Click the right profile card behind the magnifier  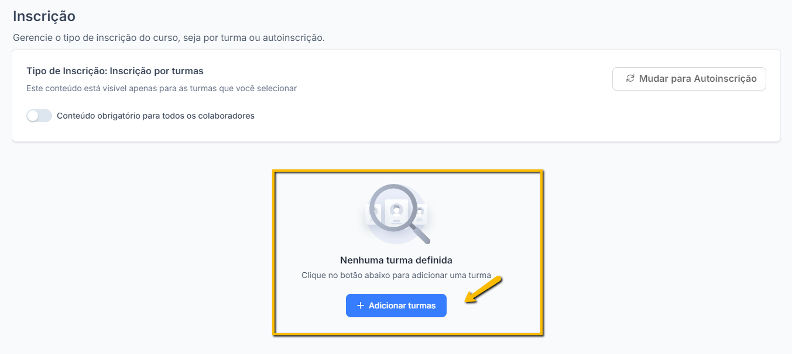[x=422, y=214]
